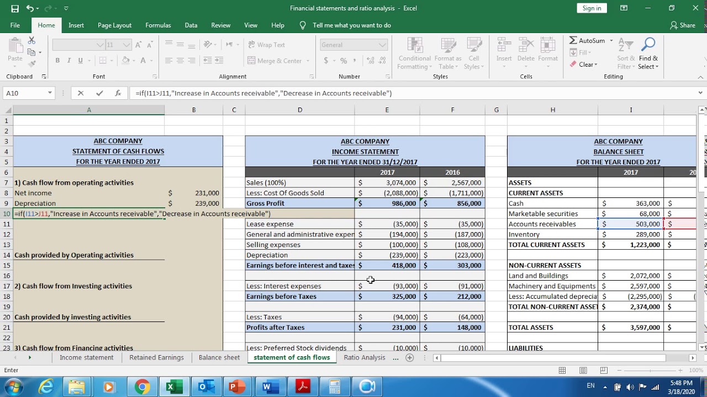
Task: Click AutoSum sigma button
Action: click(587, 41)
